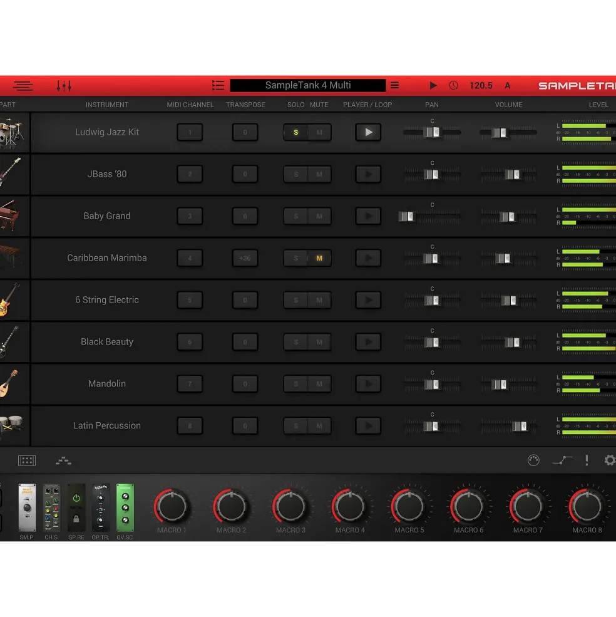The height and width of the screenshot is (617, 616).
Task: Play the Baby Grand player loop
Action: point(368,216)
